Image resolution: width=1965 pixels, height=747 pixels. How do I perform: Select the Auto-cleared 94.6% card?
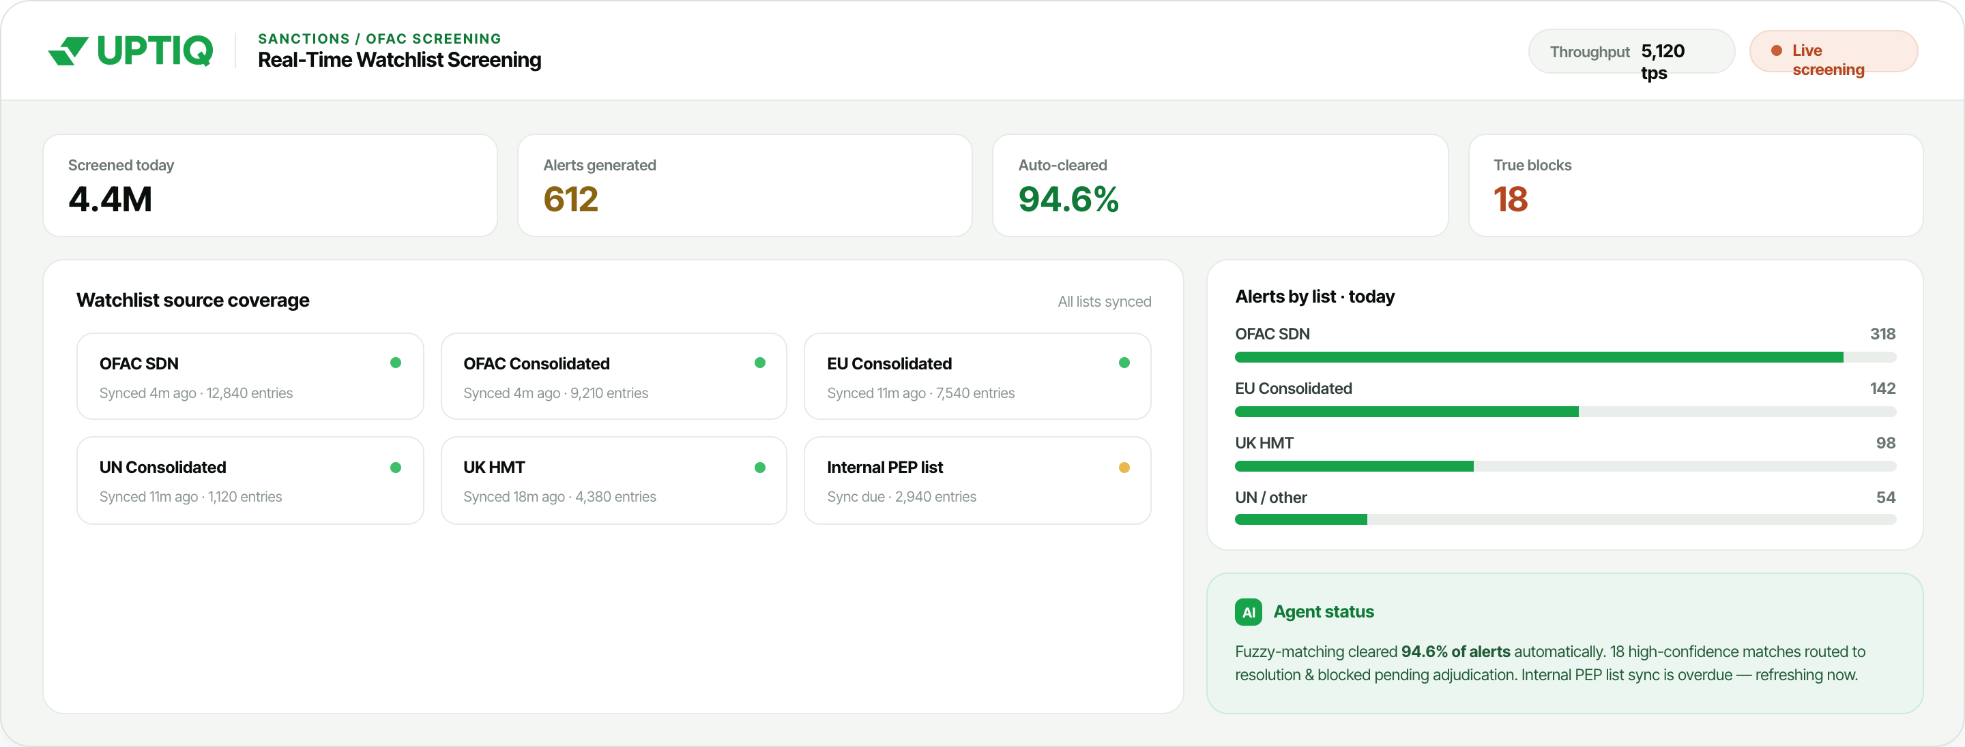pos(1220,185)
